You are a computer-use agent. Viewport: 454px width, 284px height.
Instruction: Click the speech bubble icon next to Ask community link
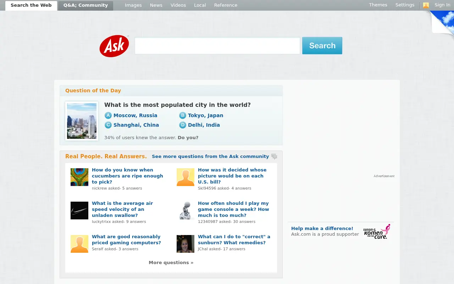[x=274, y=157]
